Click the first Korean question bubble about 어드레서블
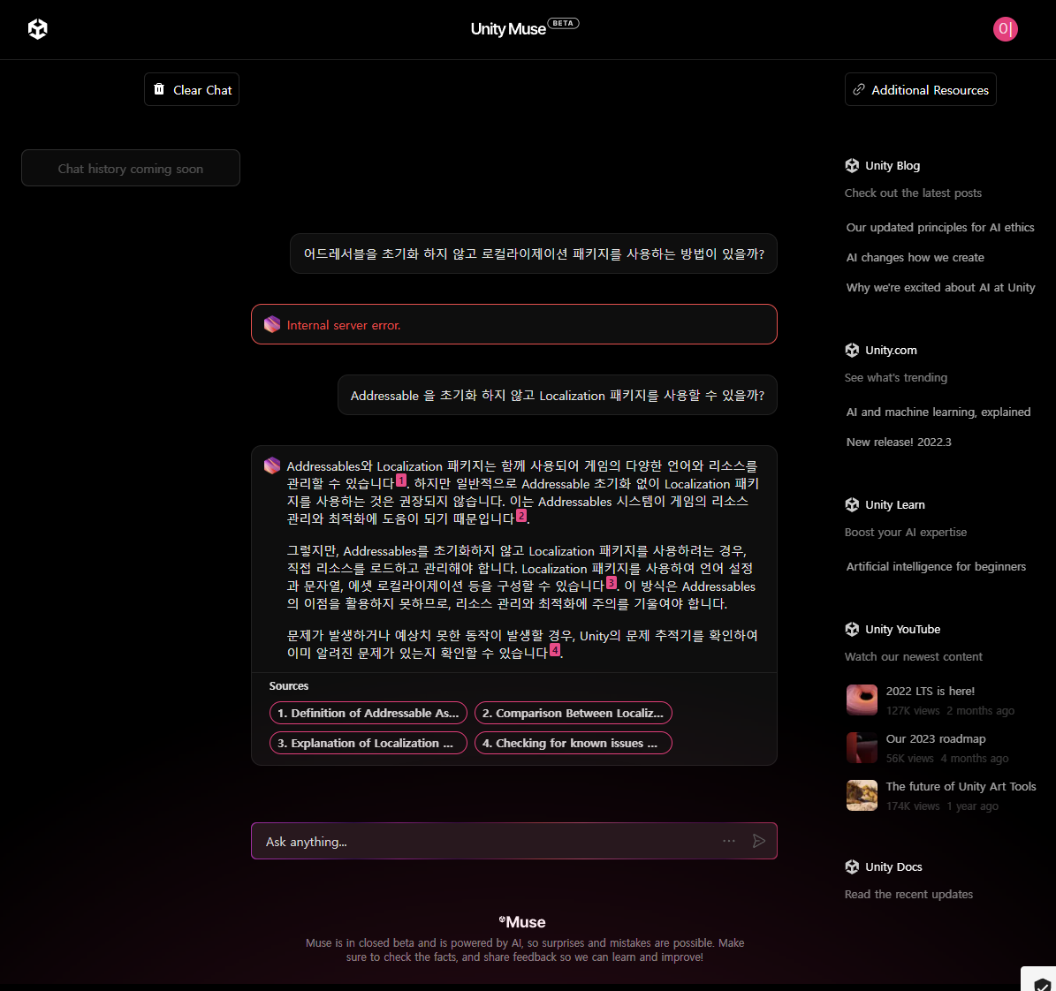The width and height of the screenshot is (1056, 991). (534, 253)
